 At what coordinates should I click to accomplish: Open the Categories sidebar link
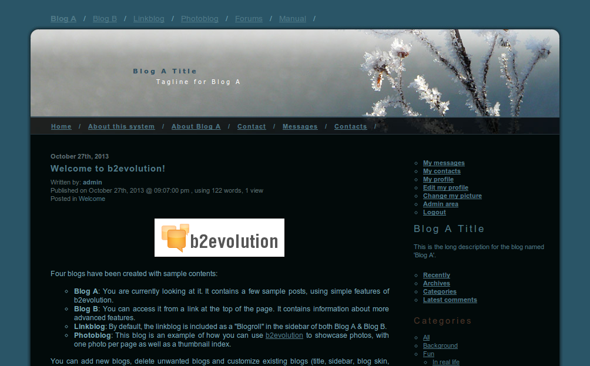(x=440, y=291)
